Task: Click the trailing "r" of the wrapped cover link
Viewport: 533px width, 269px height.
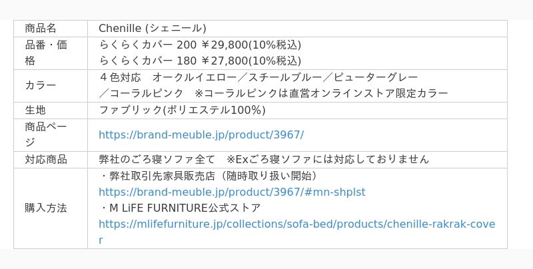Action: click(101, 240)
